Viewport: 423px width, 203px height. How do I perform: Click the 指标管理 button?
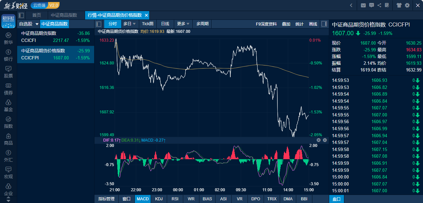pyautogui.click(x=106, y=199)
